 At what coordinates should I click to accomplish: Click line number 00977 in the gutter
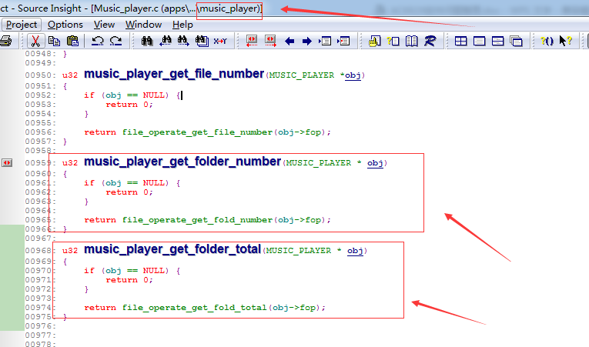[40, 335]
